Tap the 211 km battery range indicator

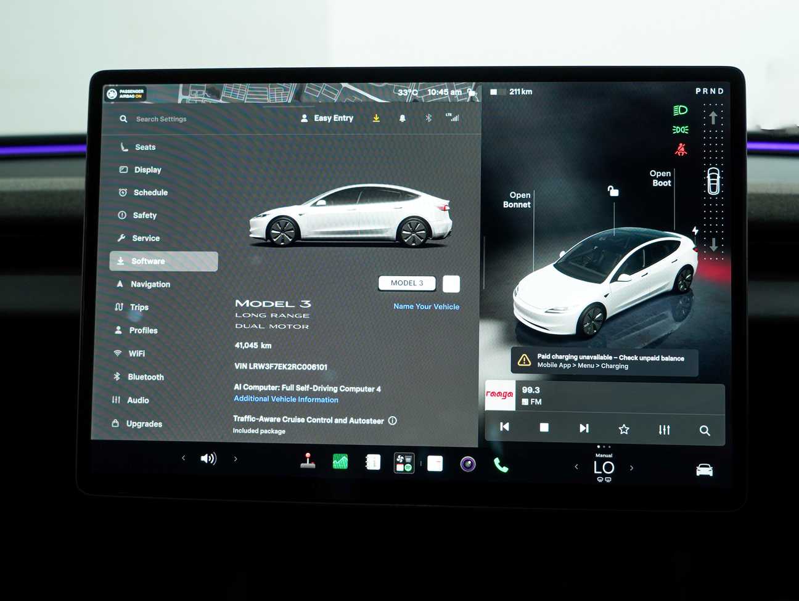click(x=512, y=92)
